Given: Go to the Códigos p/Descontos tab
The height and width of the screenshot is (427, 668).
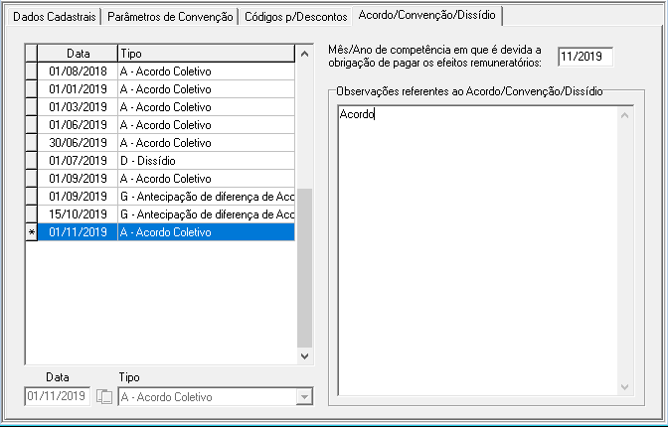Looking at the screenshot, I should (297, 17).
